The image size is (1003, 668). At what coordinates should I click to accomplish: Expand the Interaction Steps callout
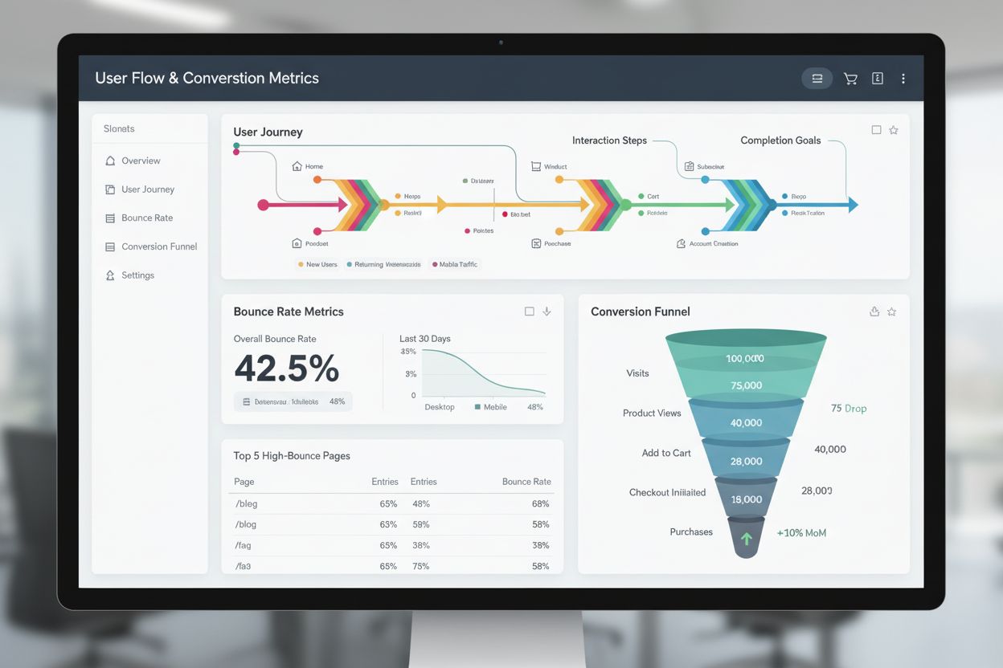(608, 141)
